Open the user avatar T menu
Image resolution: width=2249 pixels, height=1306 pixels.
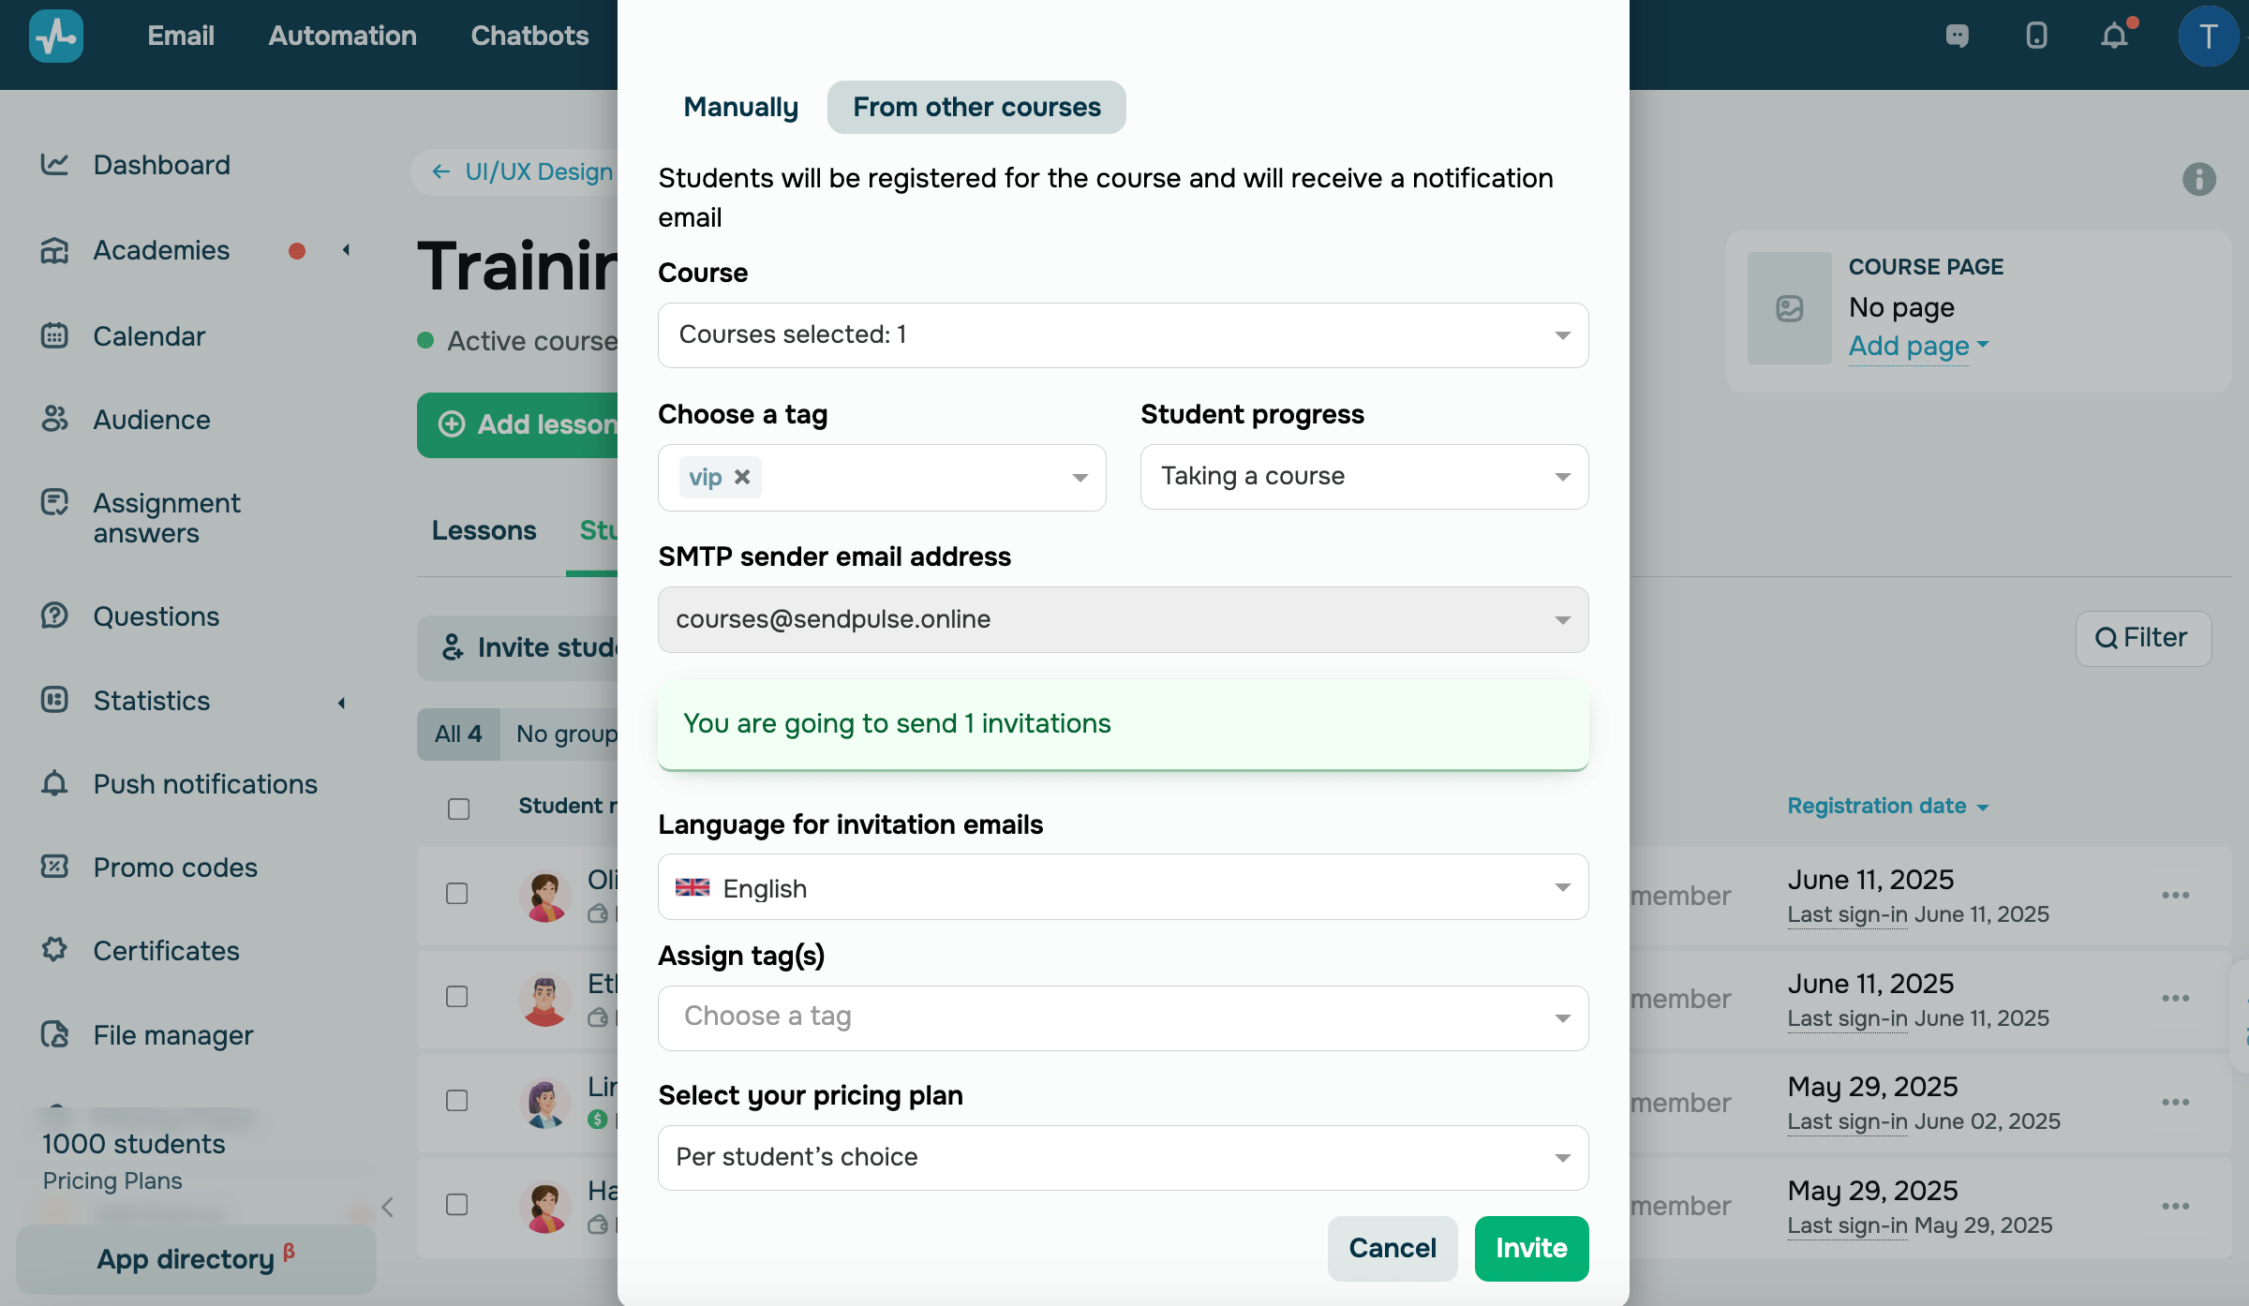(x=2208, y=37)
